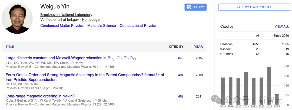The width and height of the screenshot is (292, 110).
Task: Select Computational Physics interest tag
Action: pyautogui.click(x=138, y=25)
